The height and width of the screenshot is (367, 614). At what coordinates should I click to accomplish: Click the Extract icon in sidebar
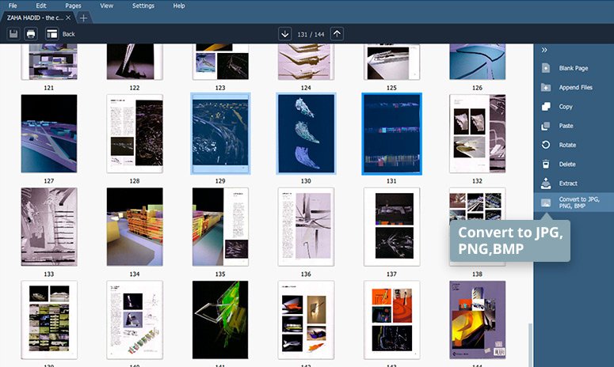click(546, 183)
